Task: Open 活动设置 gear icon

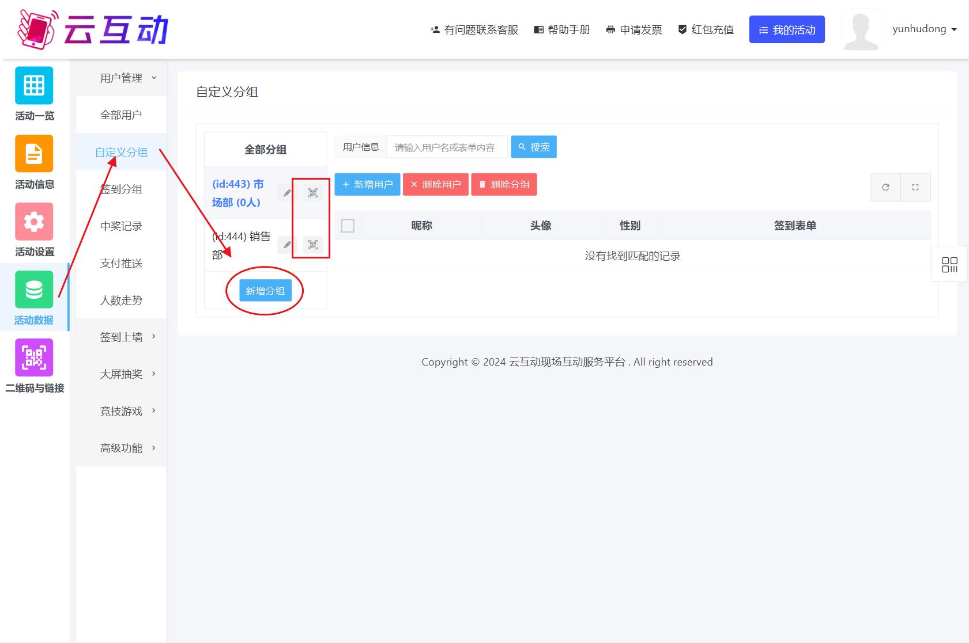Action: tap(34, 222)
